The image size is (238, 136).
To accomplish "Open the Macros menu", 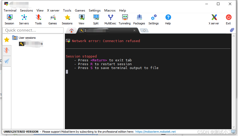I will pos(110,11).
